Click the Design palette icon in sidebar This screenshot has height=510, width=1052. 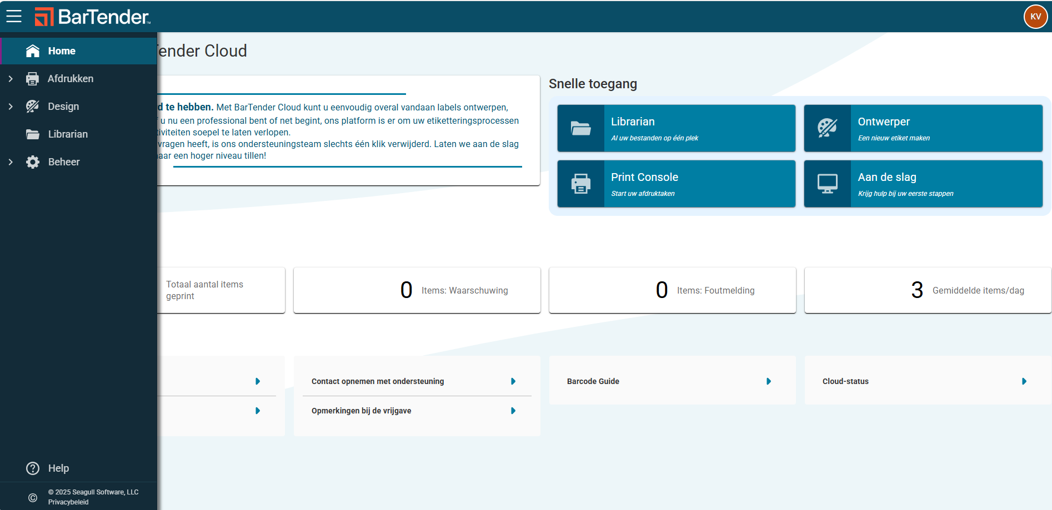pos(33,107)
